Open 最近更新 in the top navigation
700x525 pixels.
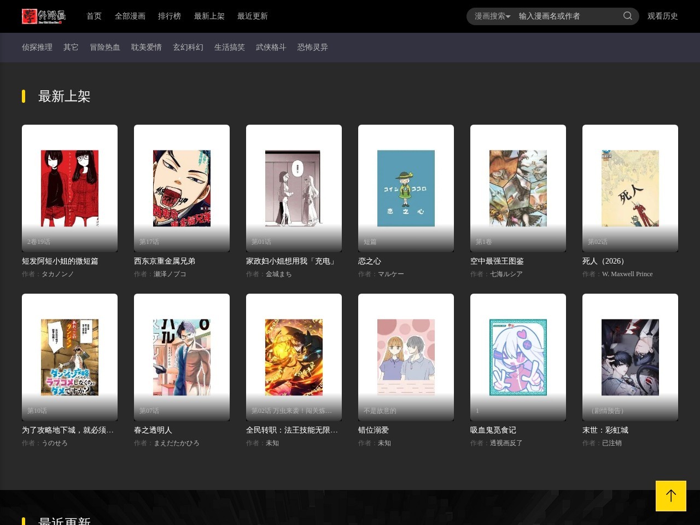253,16
